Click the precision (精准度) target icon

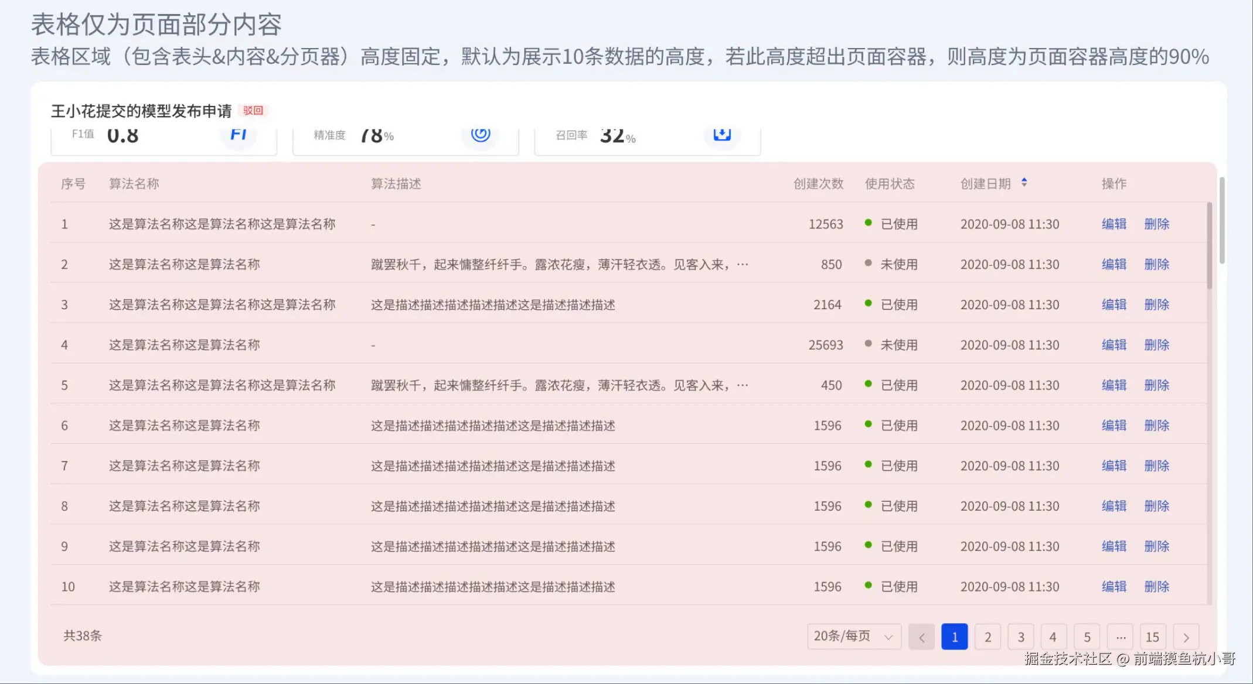(481, 134)
